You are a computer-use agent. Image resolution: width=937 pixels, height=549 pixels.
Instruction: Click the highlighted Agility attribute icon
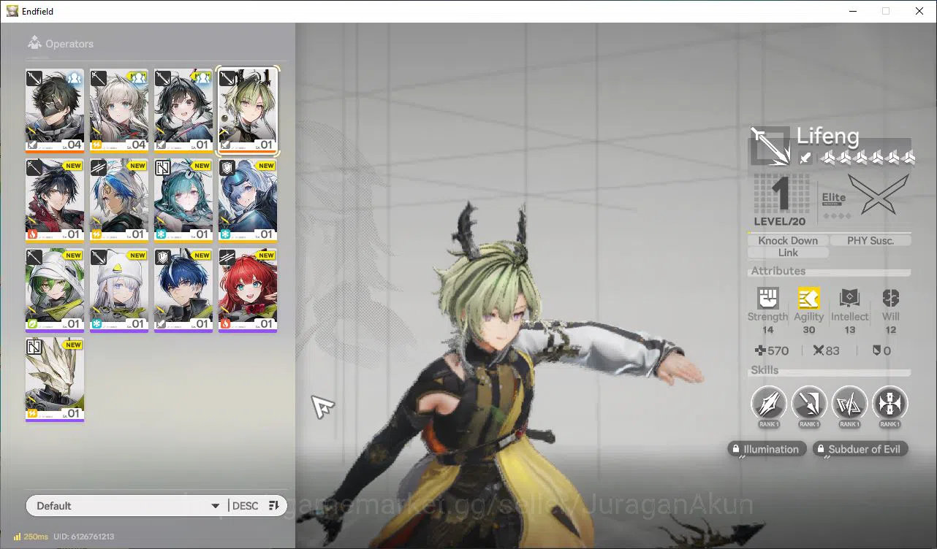tap(808, 298)
